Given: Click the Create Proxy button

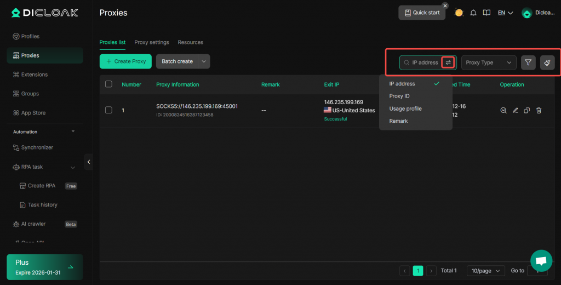Looking at the screenshot, I should coord(125,61).
